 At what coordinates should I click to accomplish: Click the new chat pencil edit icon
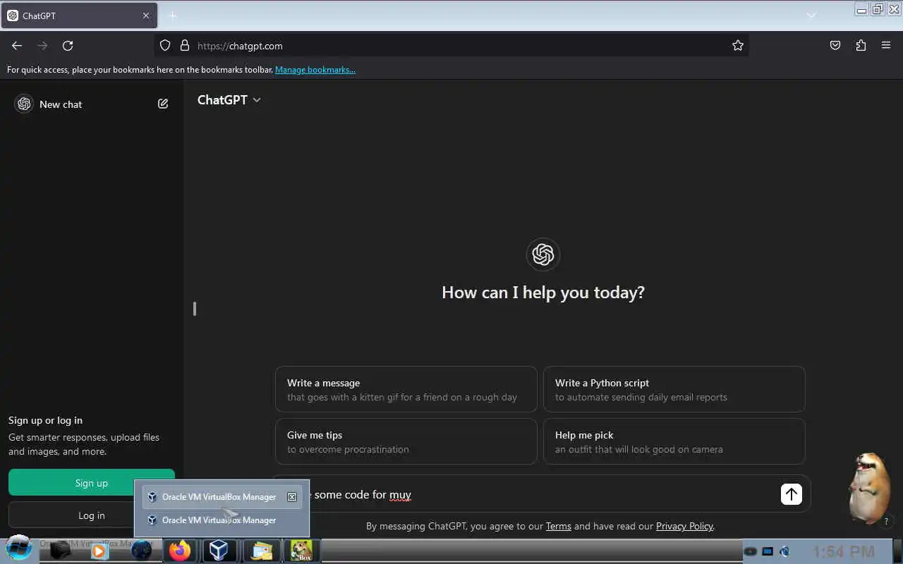[x=163, y=104]
